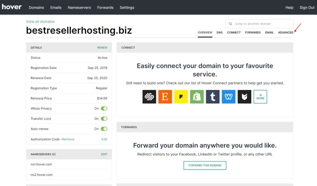Viewport: 317px width, 186px height.
Task: Connect domain to Squarespace
Action: pos(149,96)
